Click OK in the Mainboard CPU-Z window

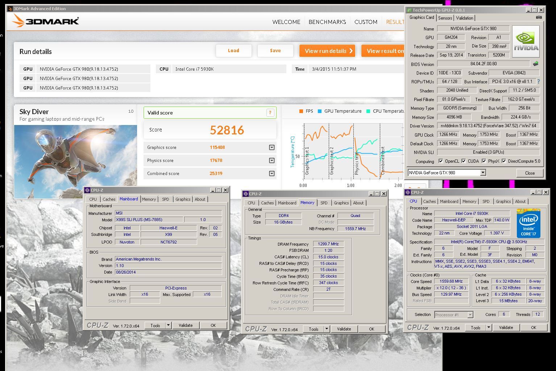tap(213, 325)
